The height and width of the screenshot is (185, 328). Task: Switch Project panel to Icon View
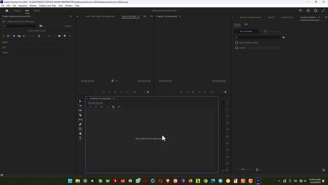14,36
